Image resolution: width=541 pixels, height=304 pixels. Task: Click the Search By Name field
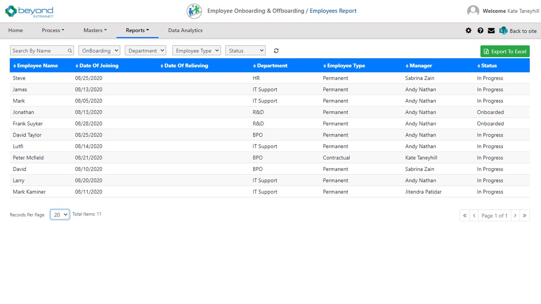click(x=42, y=51)
